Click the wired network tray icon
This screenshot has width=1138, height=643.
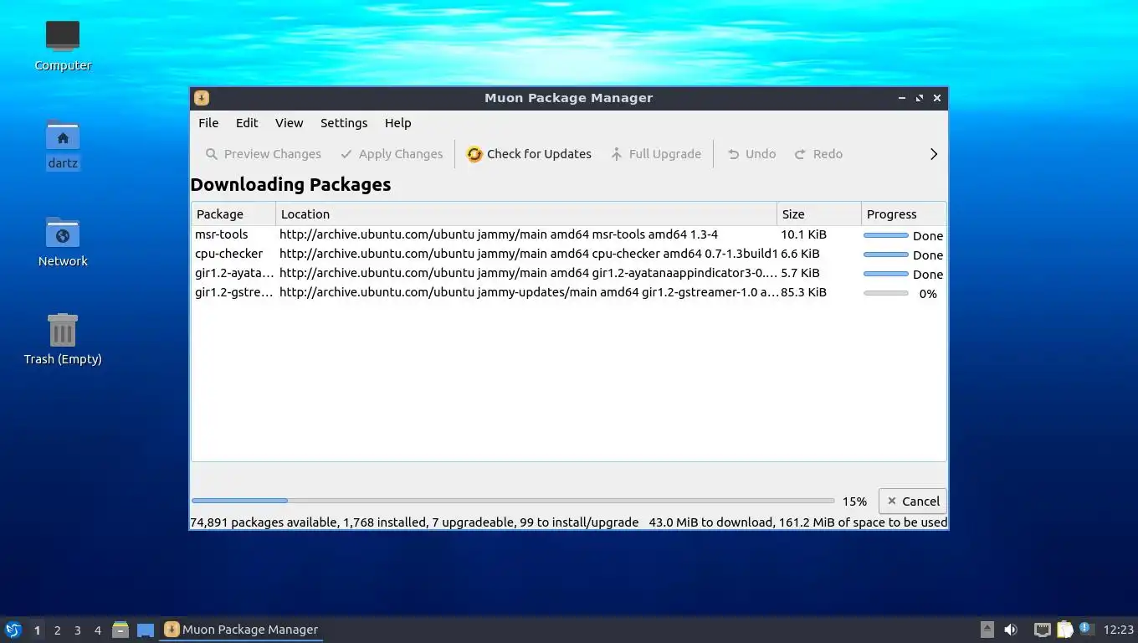1042,630
